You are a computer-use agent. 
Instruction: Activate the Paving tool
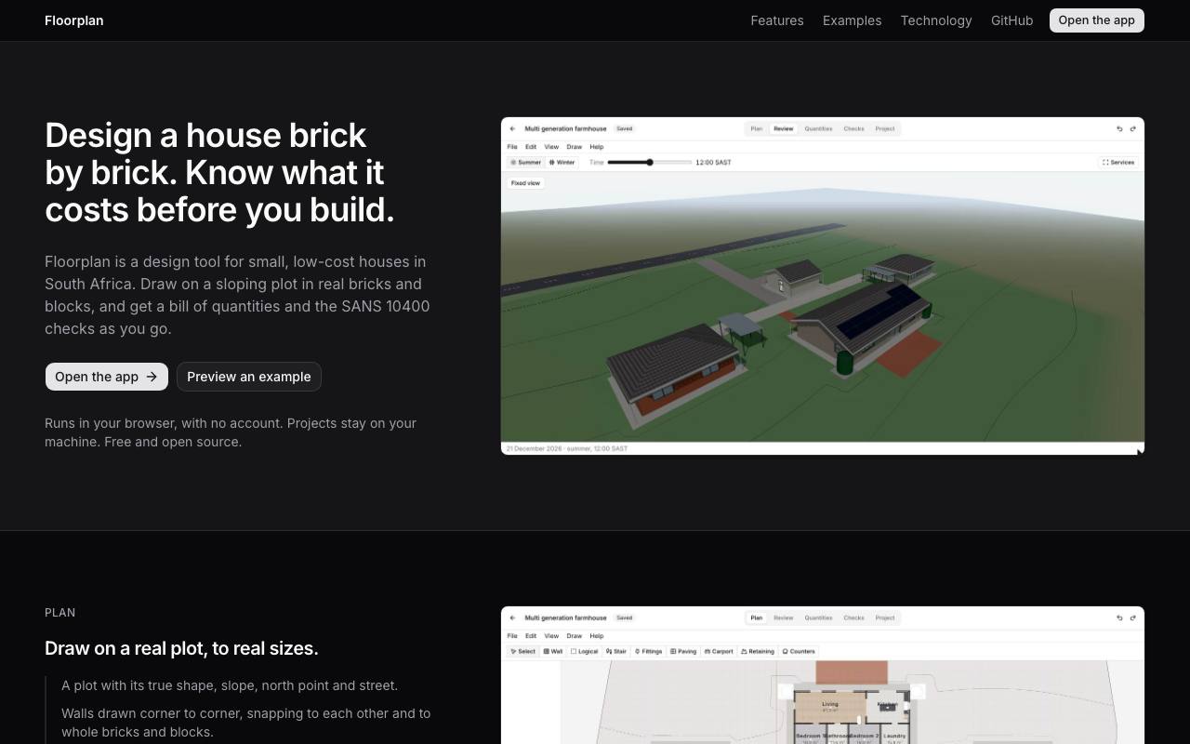tap(683, 651)
